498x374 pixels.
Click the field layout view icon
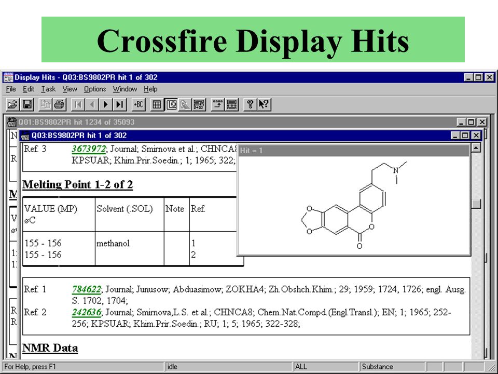[199, 104]
